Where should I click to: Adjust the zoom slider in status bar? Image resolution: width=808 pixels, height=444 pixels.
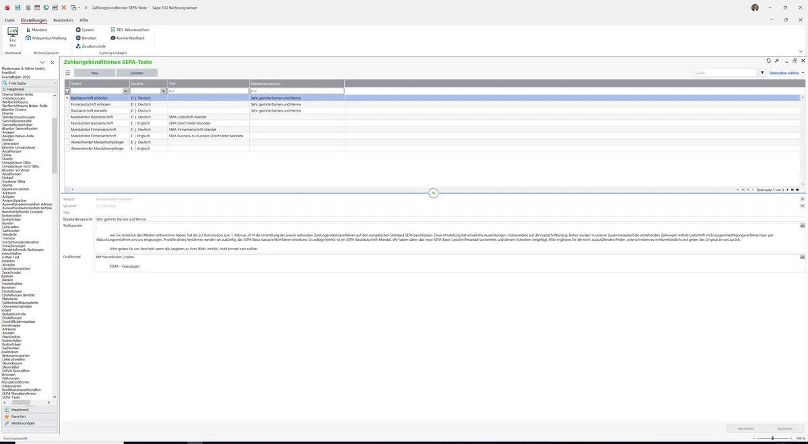(772, 438)
